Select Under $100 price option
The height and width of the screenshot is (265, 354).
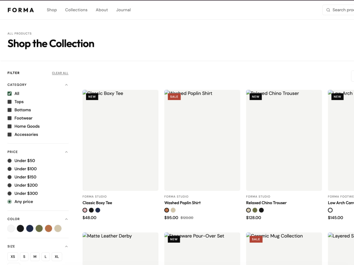tap(10, 169)
